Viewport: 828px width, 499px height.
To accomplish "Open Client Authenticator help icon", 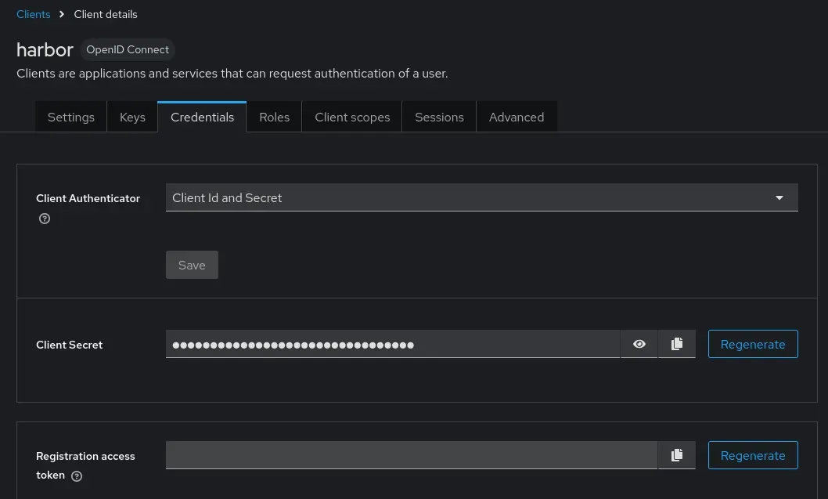I will coord(45,219).
